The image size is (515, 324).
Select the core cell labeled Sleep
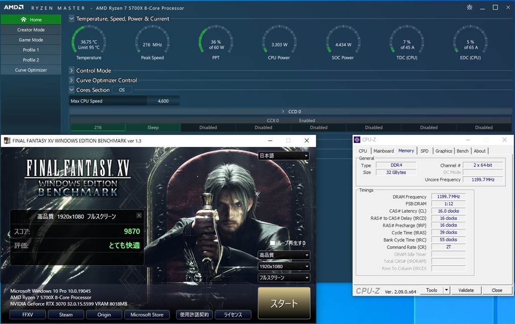coord(153,127)
